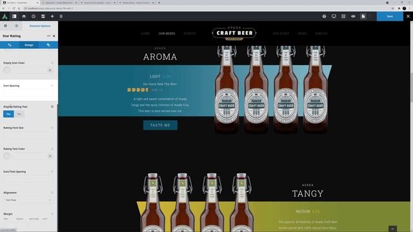Click the eye preview icon in the toolbar
The image size is (413, 232).
[x=353, y=16]
